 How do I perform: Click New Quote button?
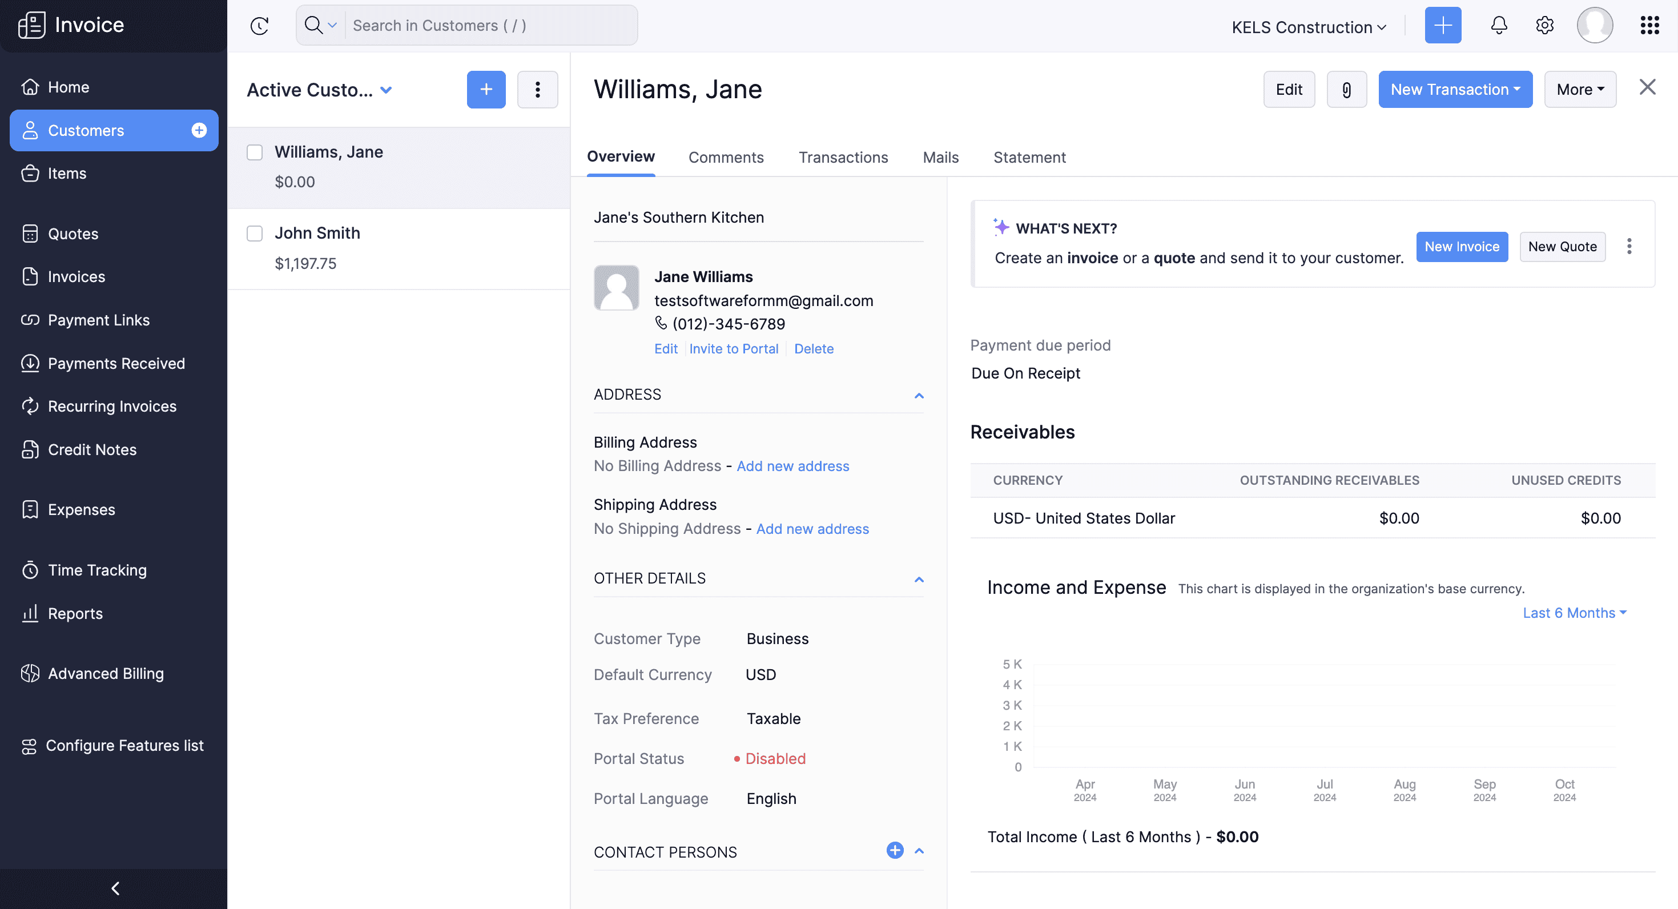[1562, 247]
